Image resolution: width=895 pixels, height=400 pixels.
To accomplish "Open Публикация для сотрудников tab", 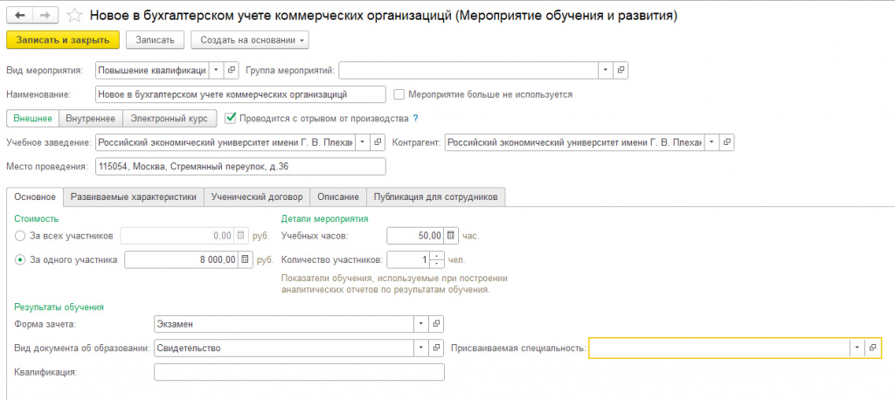I will coord(436,197).
